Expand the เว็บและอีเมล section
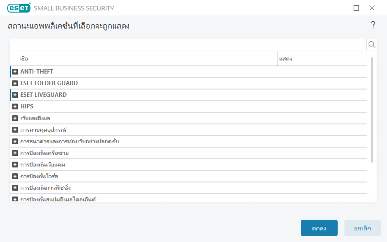This screenshot has height=242, width=387. [15, 118]
